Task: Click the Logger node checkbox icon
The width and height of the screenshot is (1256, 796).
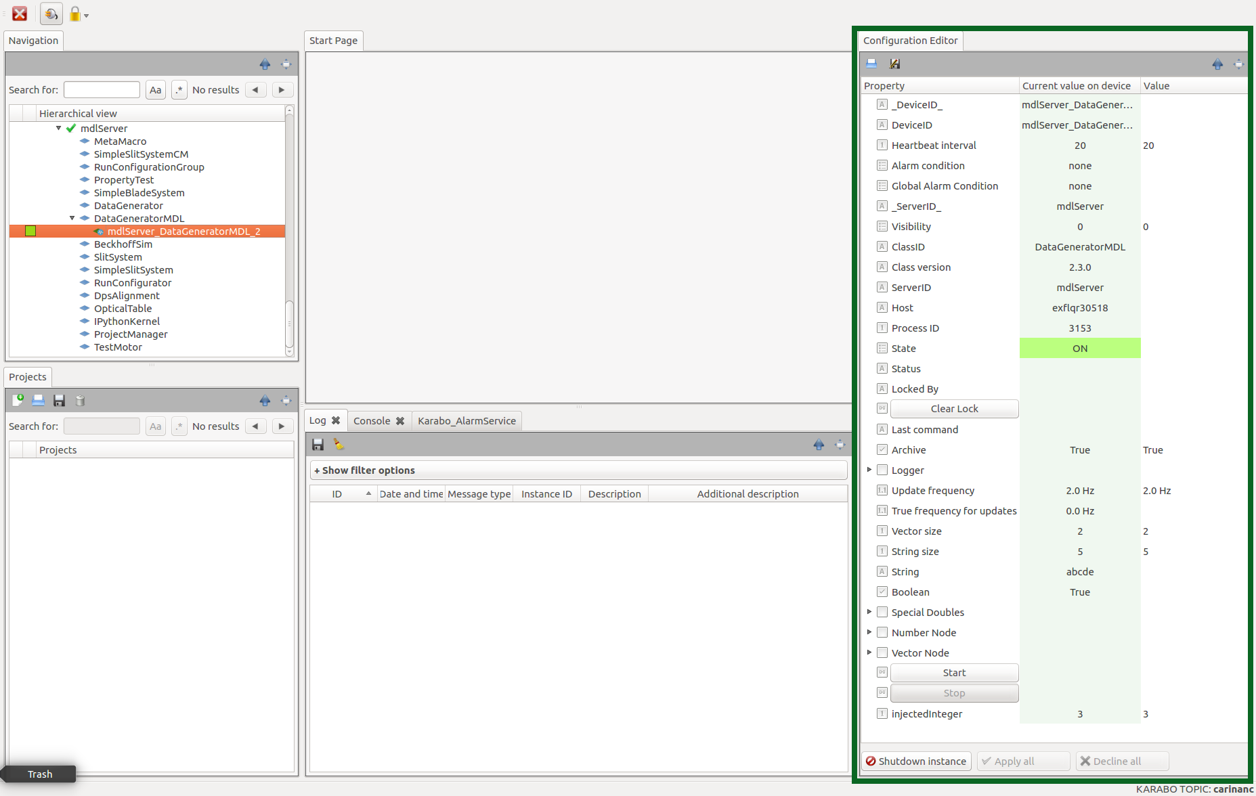Action: (882, 470)
